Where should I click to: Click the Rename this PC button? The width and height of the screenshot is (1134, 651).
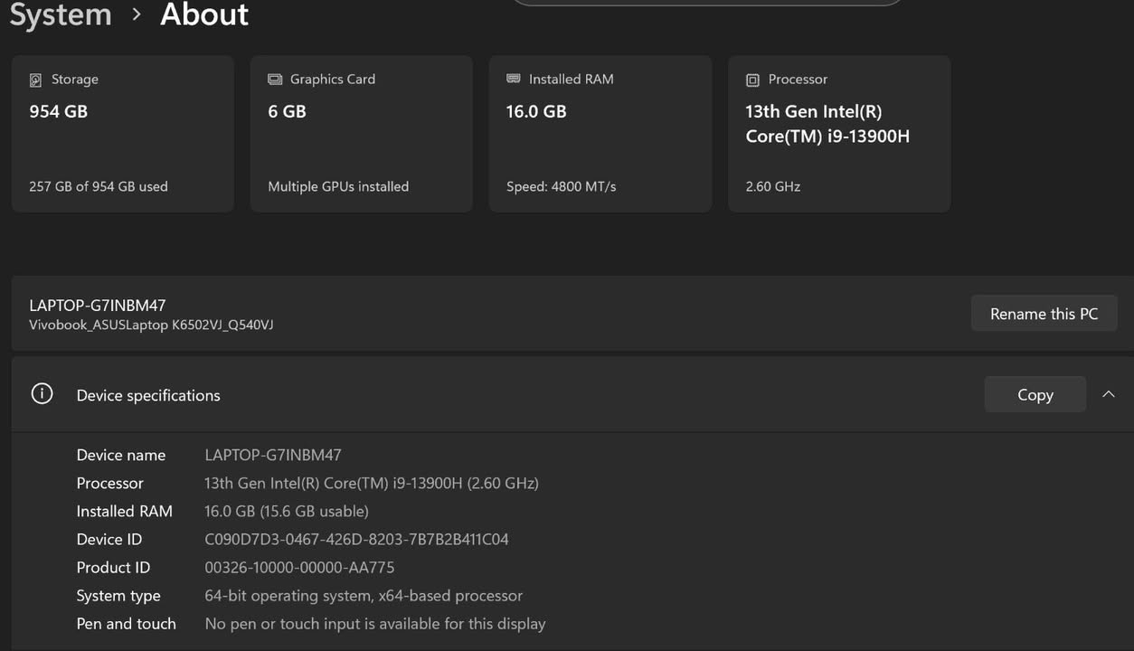pos(1044,313)
